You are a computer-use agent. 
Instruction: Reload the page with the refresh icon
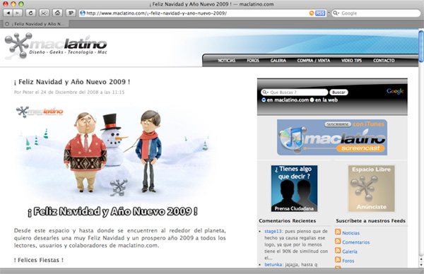pos(30,13)
